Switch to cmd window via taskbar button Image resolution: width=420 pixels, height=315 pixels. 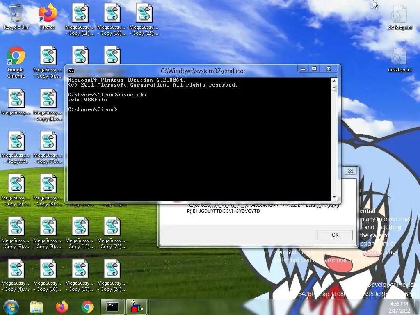(112, 307)
